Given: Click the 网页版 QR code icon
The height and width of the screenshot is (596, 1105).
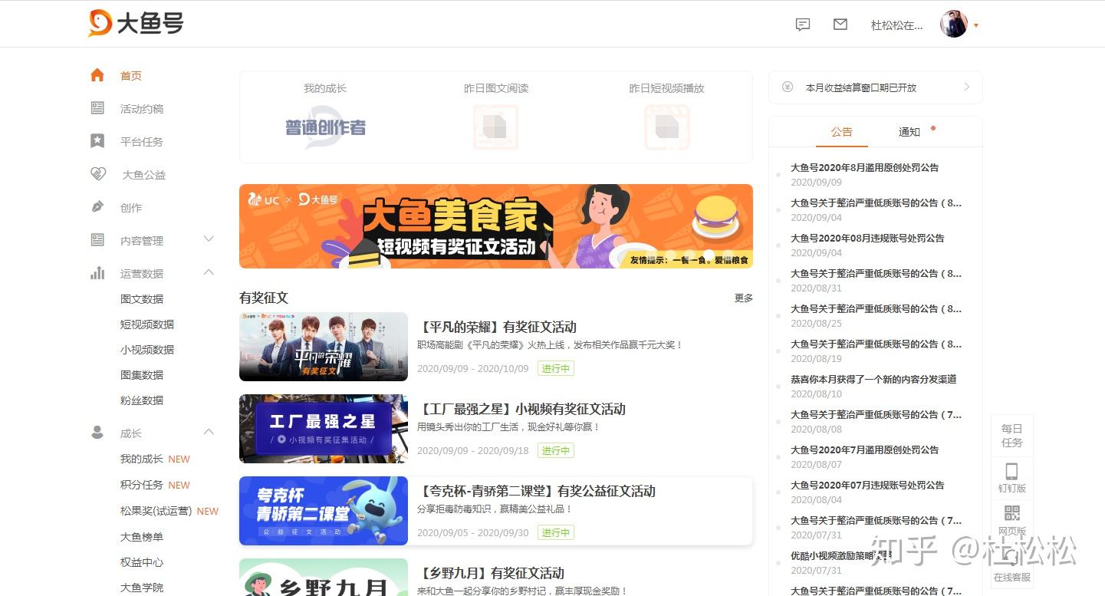Looking at the screenshot, I should click(x=1011, y=513).
